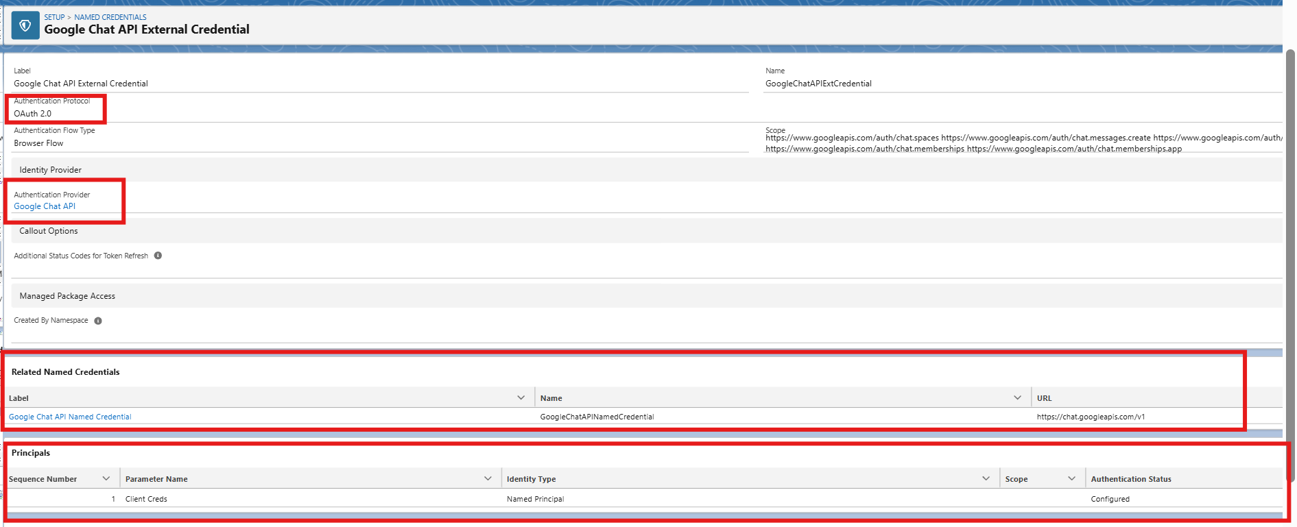Open Scope column chevron in Principals

click(1071, 478)
